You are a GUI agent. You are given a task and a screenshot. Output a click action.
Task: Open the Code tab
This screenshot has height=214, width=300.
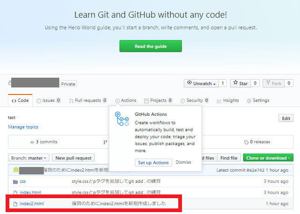coord(20,100)
